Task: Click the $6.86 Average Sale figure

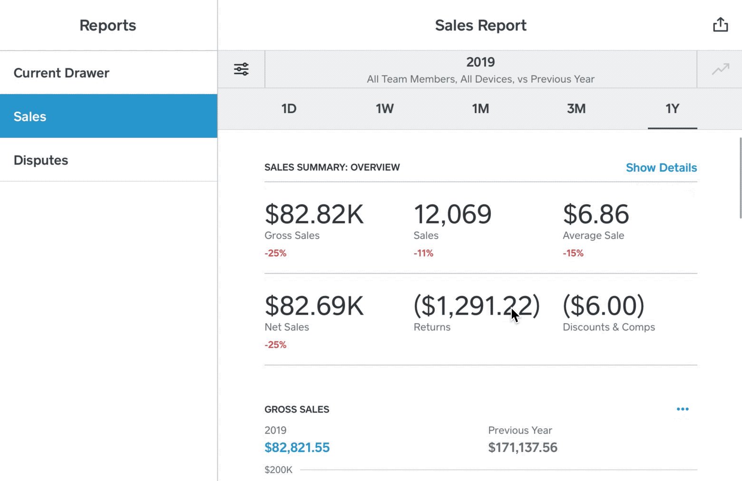Action: (596, 214)
